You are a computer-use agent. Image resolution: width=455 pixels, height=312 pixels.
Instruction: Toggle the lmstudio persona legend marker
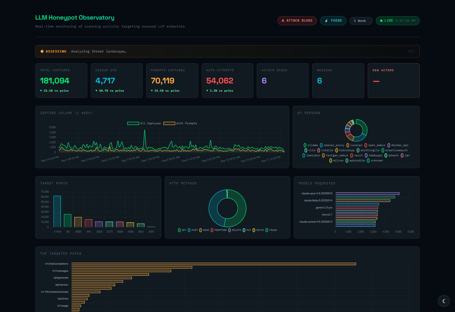pos(303,155)
